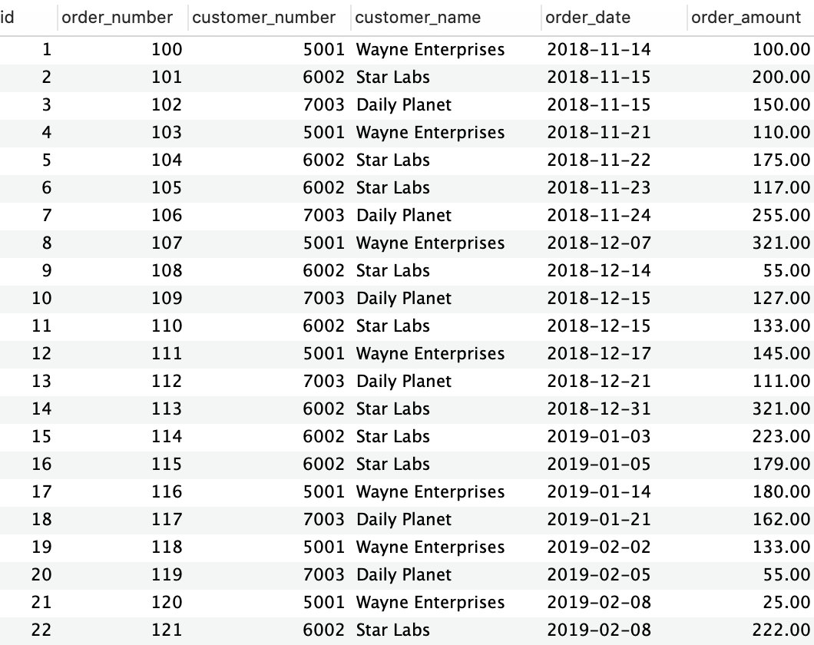Select order number cell 105
814x645 pixels.
coord(167,188)
